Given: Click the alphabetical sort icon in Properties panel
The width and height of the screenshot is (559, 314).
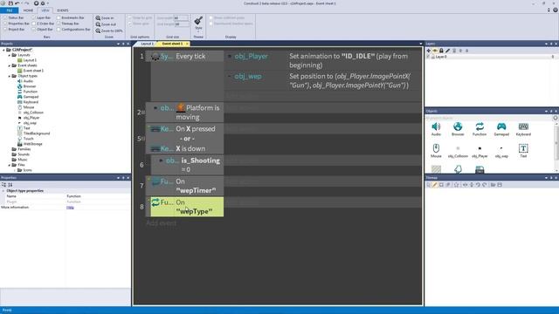Looking at the screenshot, I should [10, 185].
